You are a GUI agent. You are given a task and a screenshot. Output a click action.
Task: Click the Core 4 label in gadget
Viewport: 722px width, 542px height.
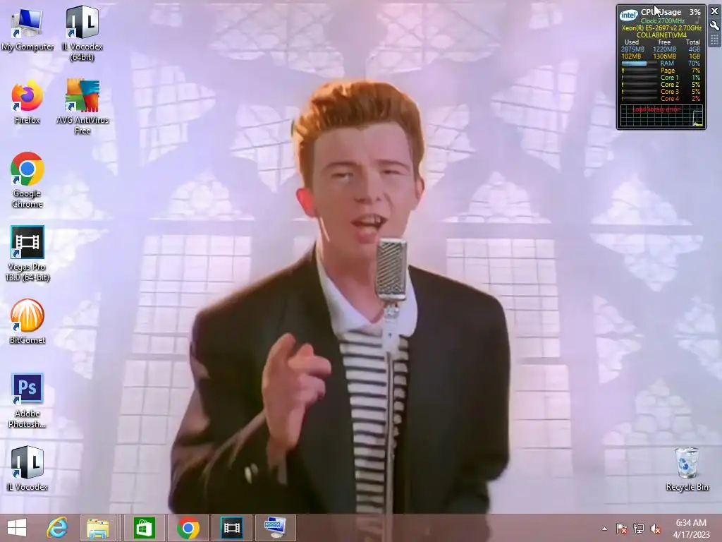tap(670, 99)
